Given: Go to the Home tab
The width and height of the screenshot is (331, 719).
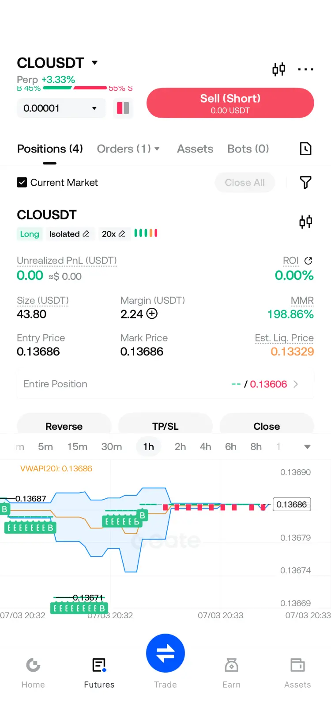Looking at the screenshot, I should 33,673.
